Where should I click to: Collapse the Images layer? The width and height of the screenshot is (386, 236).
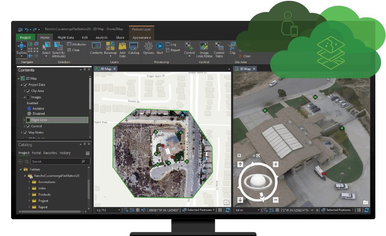[x=24, y=97]
